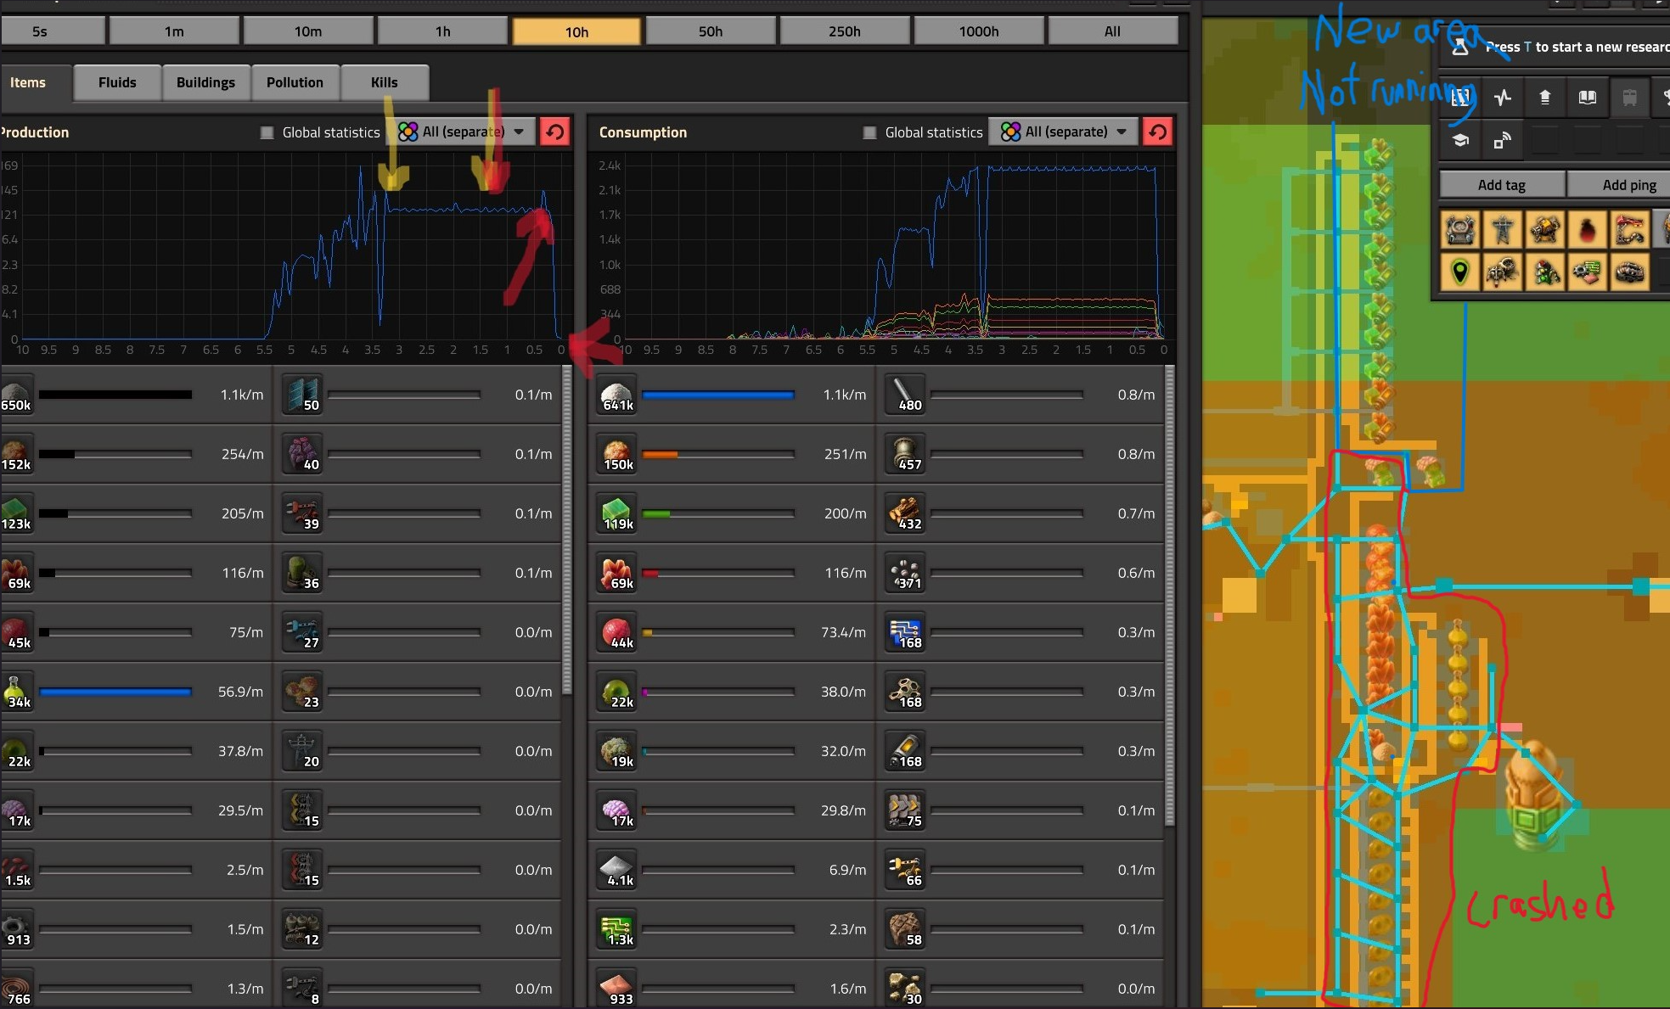This screenshot has width=1670, height=1009.
Task: Open the Factoriopedia book icon
Action: 1588,97
